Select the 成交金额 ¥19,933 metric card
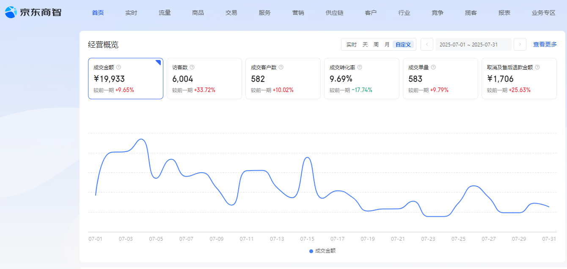Screen dimensions: 567x269 [x=126, y=79]
